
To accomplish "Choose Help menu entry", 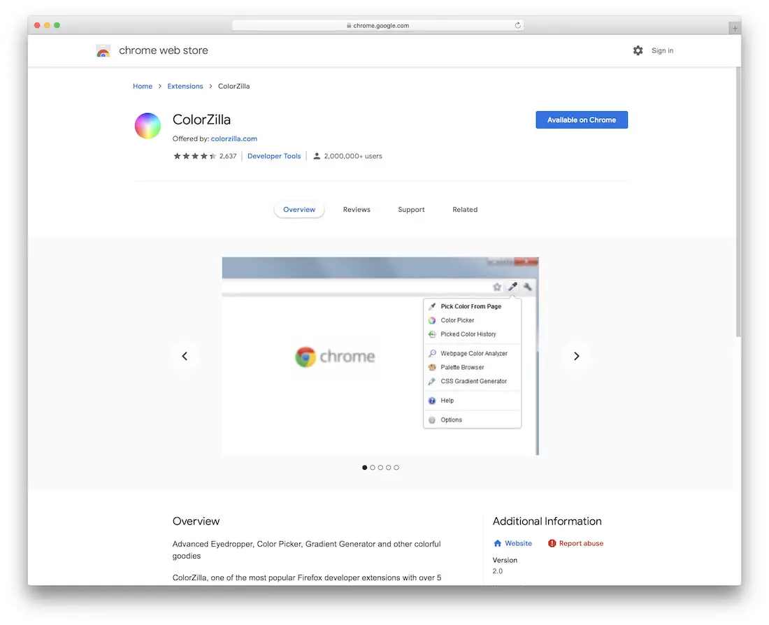I will (472, 401).
